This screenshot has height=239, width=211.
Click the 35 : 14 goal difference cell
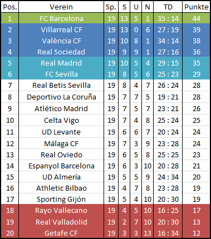point(168,18)
